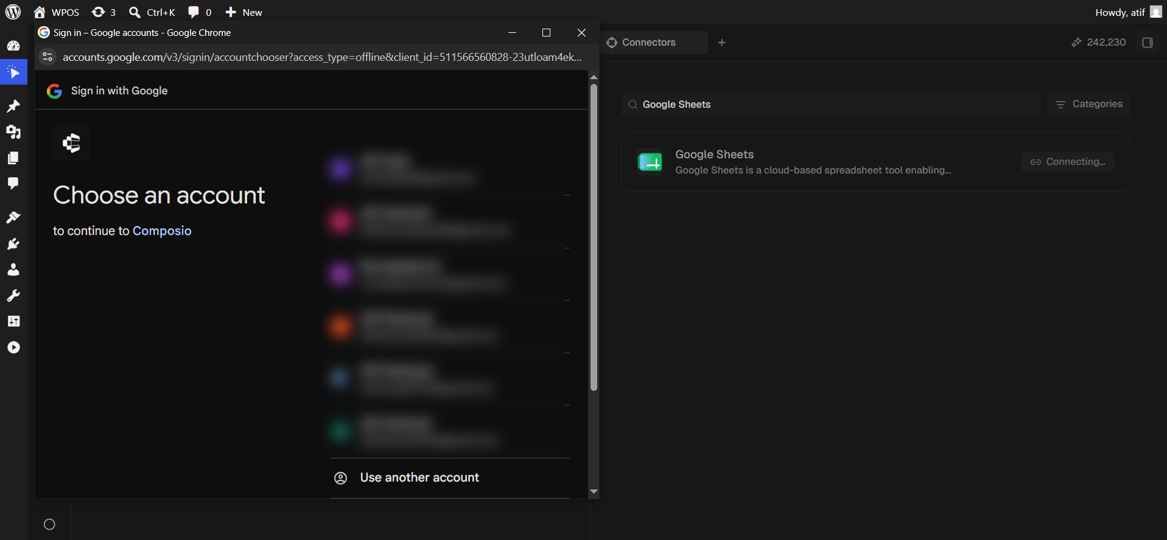The width and height of the screenshot is (1167, 540).
Task: Open the Composio link
Action: pyautogui.click(x=162, y=231)
